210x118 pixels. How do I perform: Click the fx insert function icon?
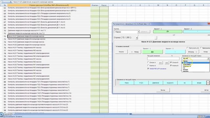(10, 2)
